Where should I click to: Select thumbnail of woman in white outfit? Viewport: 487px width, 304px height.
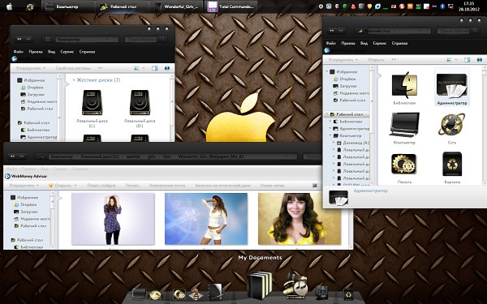(x=206, y=219)
